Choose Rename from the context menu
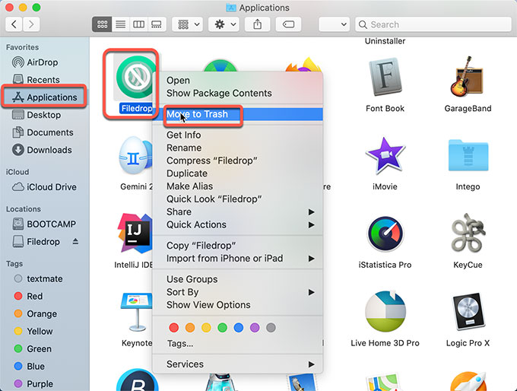Viewport: 517px width, 391px height. pos(237,148)
